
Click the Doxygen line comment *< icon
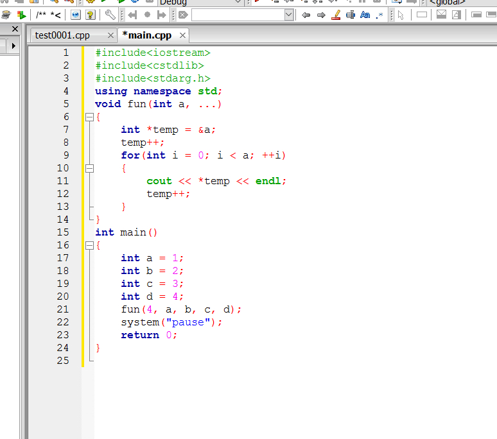click(x=56, y=15)
